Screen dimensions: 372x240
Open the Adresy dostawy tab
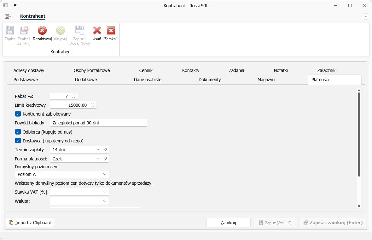click(x=29, y=70)
